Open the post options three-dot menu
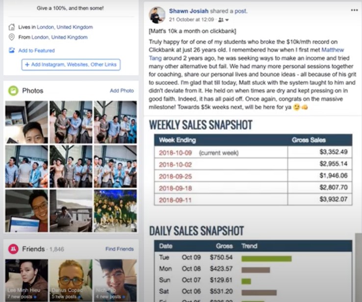 coord(354,10)
